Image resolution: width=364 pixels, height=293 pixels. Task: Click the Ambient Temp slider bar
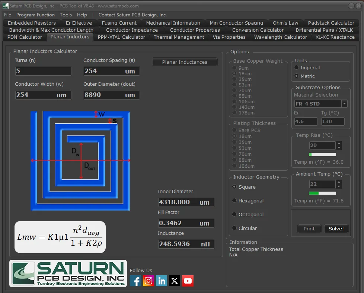pyautogui.click(x=322, y=193)
